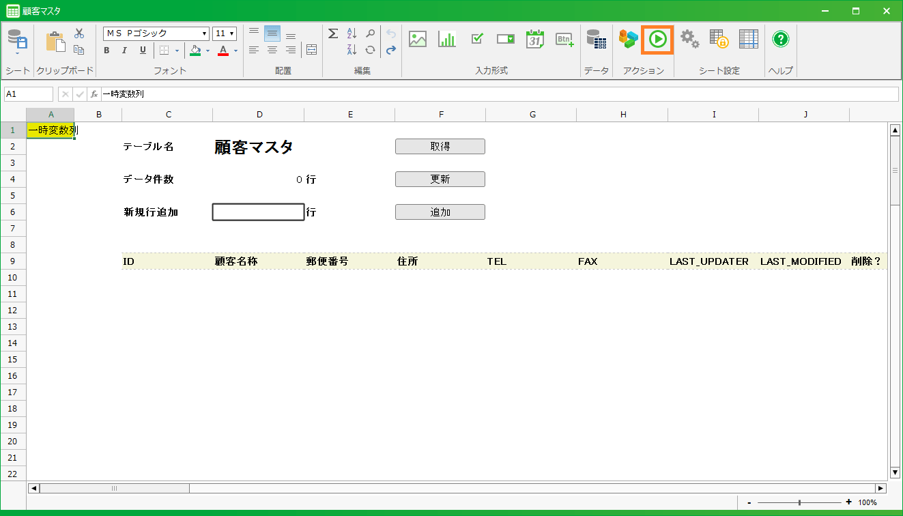Toggle bold formatting
903x516 pixels.
coord(107,51)
